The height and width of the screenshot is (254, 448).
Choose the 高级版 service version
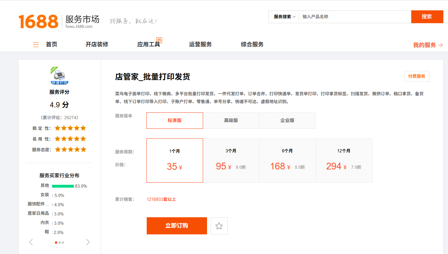(x=231, y=121)
